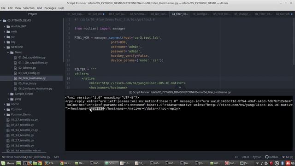Click LF line ending selector
This screenshot has width=295, height=166.
click(236, 157)
